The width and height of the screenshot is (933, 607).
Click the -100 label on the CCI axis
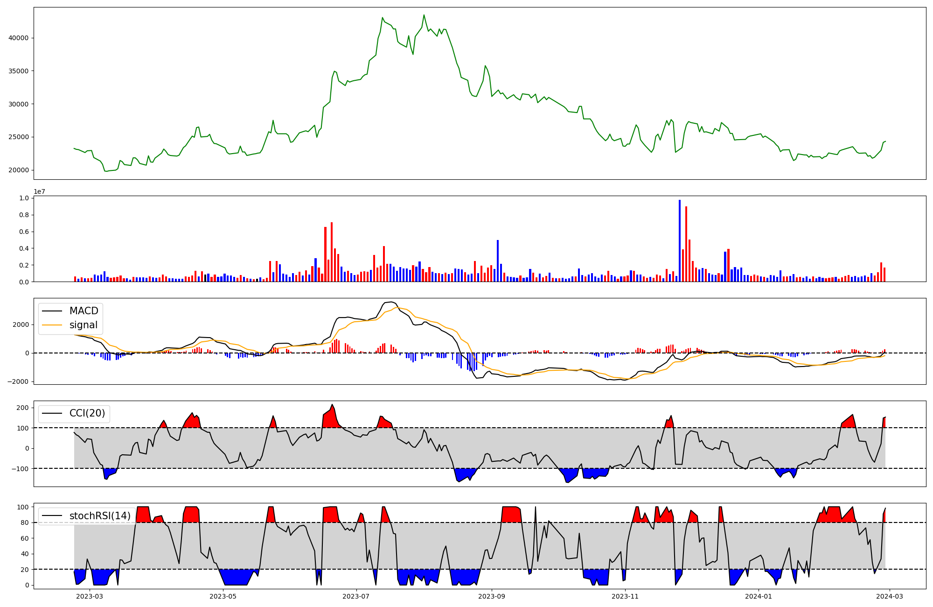tap(21, 468)
